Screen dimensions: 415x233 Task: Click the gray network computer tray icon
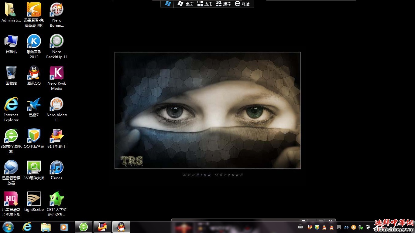click(339, 227)
